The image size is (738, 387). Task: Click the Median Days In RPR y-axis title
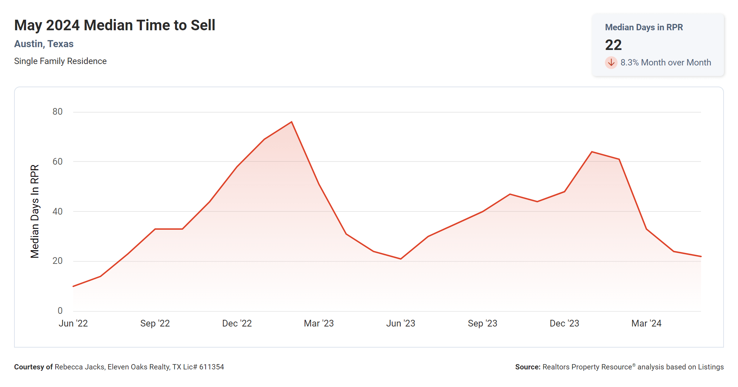[35, 211]
